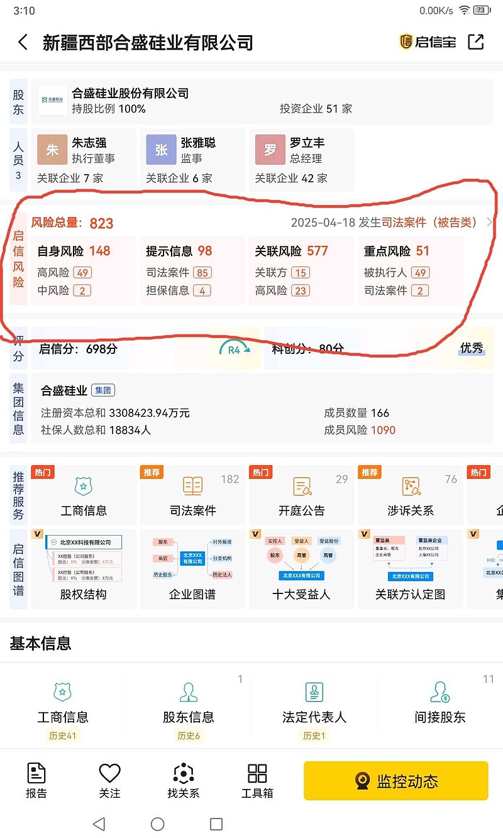503x838 pixels.
Task: Open the 合盛硅业 集团 group link
Action: tap(78, 391)
